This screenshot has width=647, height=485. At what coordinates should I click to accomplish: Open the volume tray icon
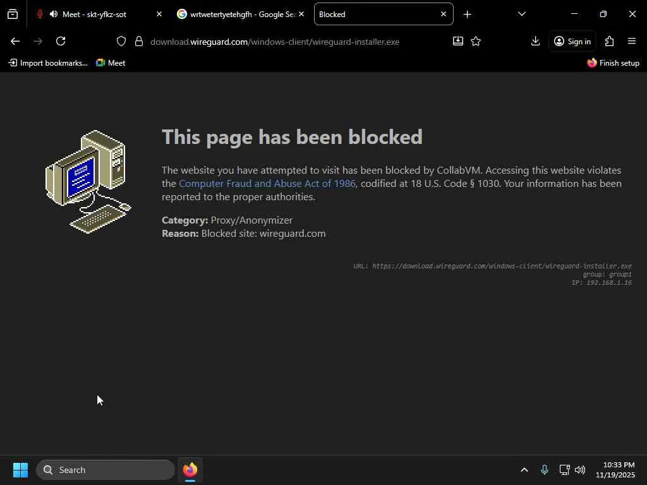[580, 470]
